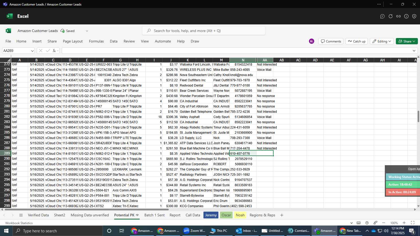Click the 100% zoom level

(x=394, y=223)
